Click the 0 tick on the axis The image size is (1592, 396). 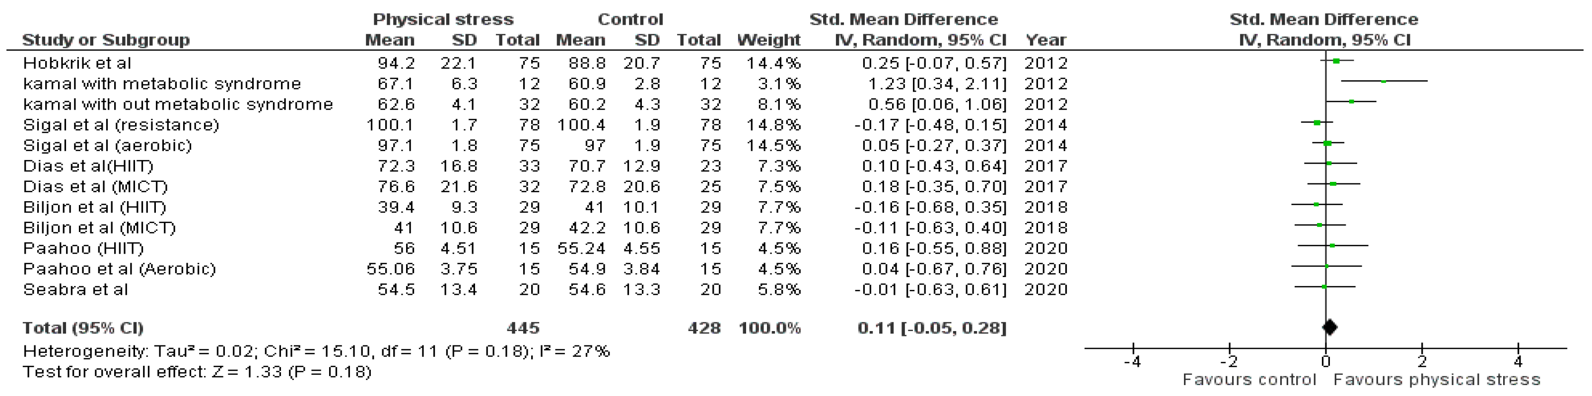tap(1325, 361)
